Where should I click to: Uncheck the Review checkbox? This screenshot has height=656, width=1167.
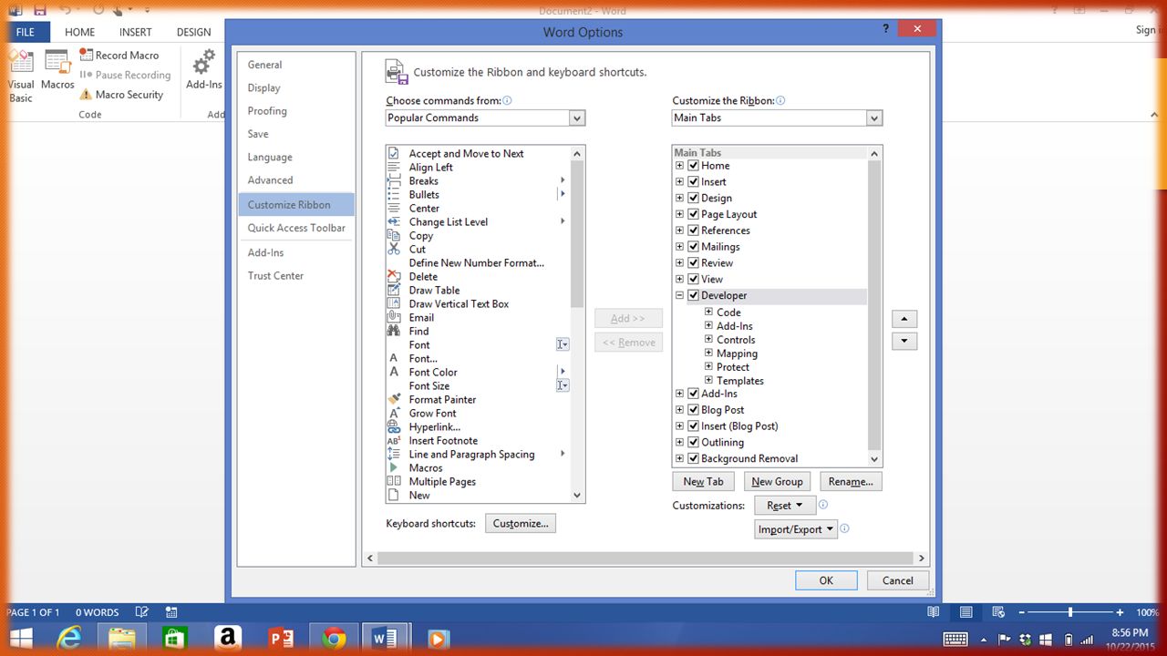(x=694, y=263)
